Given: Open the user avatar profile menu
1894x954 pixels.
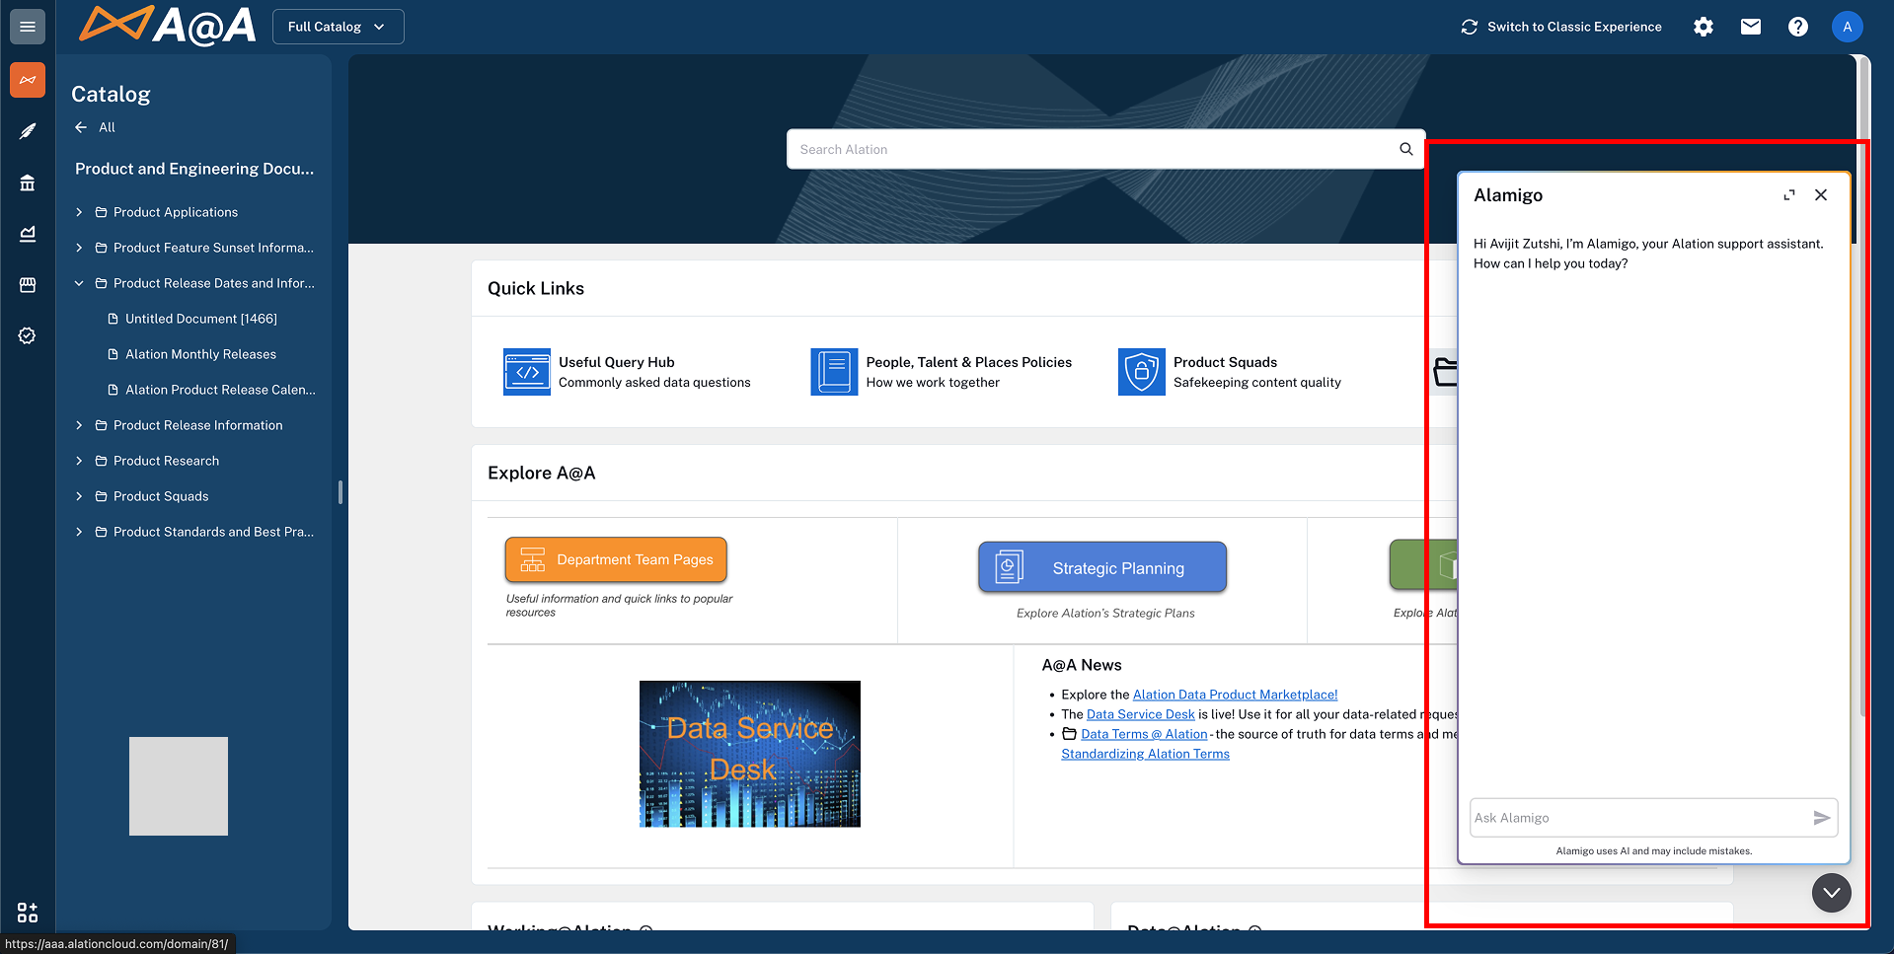Looking at the screenshot, I should pos(1847,27).
